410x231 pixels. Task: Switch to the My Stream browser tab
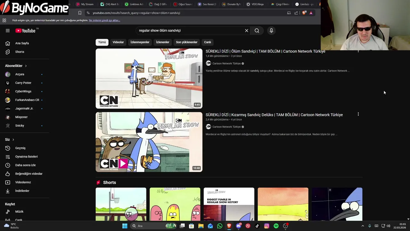[85, 4]
